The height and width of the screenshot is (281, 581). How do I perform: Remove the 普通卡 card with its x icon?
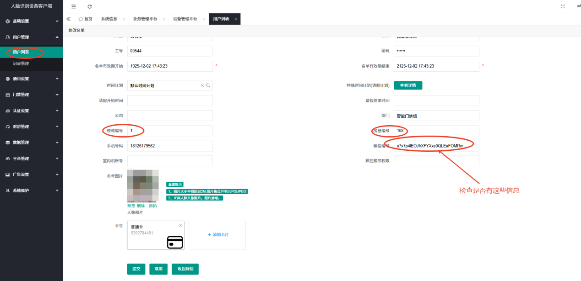tap(180, 225)
